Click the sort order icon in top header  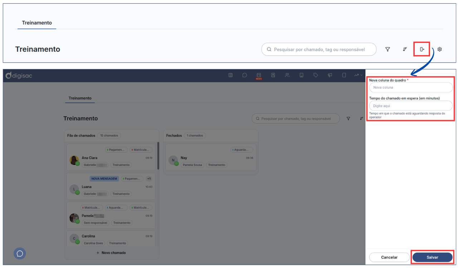click(405, 49)
